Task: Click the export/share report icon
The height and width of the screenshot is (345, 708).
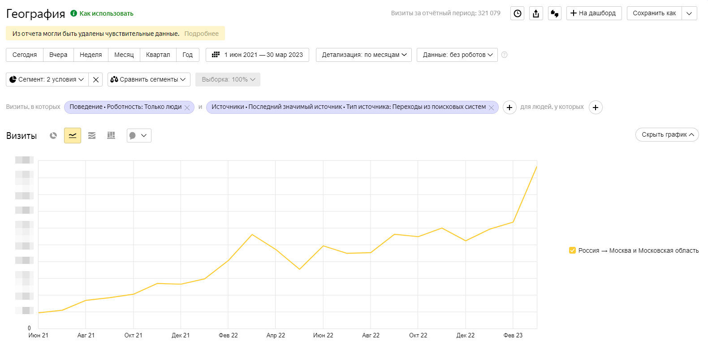Action: 536,13
